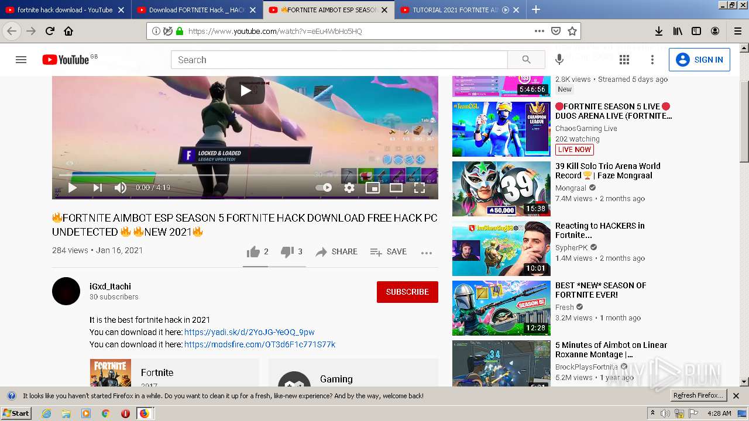Open the iGxd_Itachi channel avatar
749x421 pixels.
pos(66,291)
